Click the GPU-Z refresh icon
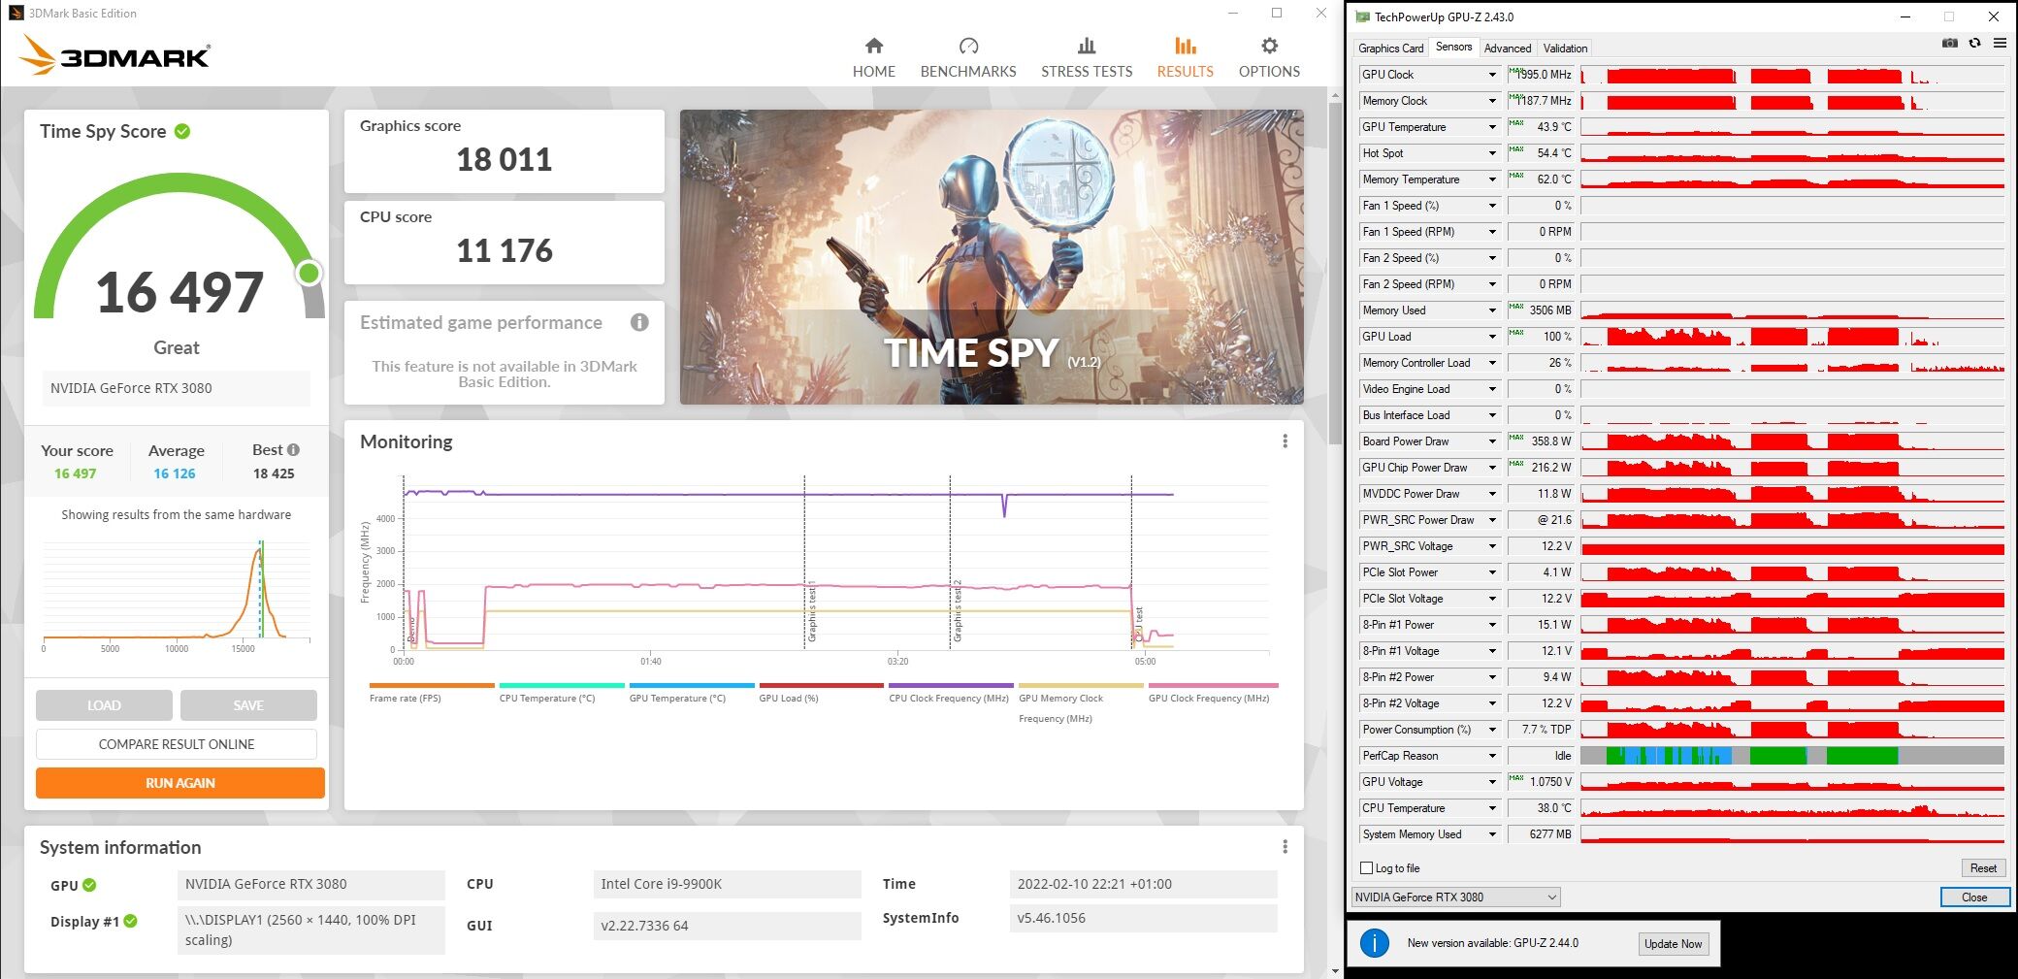The width and height of the screenshot is (2018, 979). pos(1974,44)
